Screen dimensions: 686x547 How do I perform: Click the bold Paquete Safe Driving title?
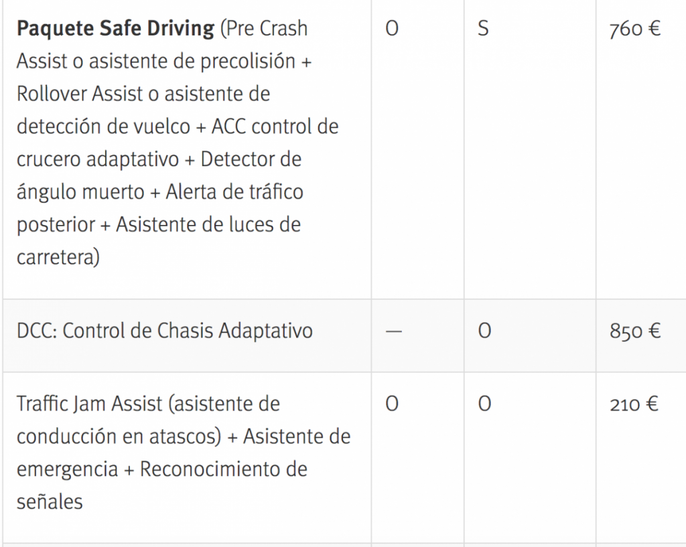click(115, 29)
